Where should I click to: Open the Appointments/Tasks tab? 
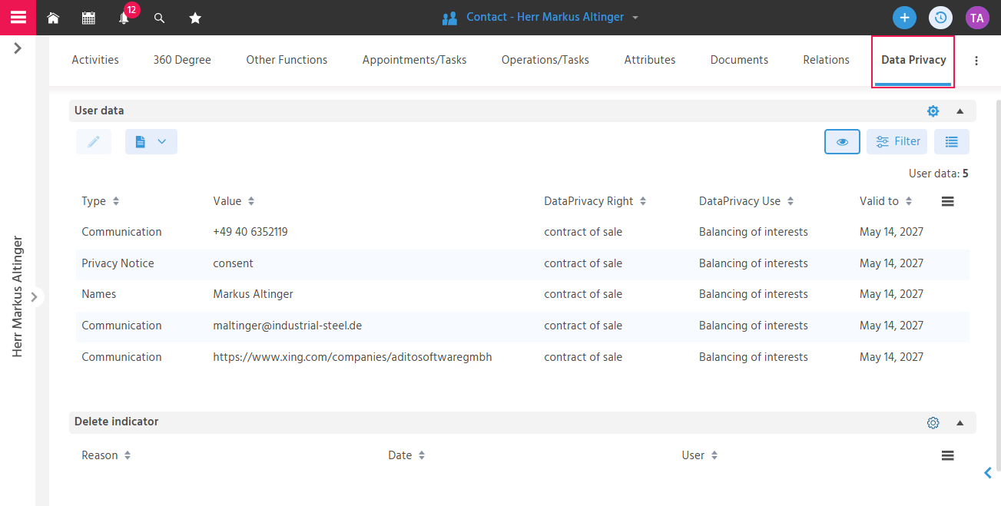tap(414, 60)
